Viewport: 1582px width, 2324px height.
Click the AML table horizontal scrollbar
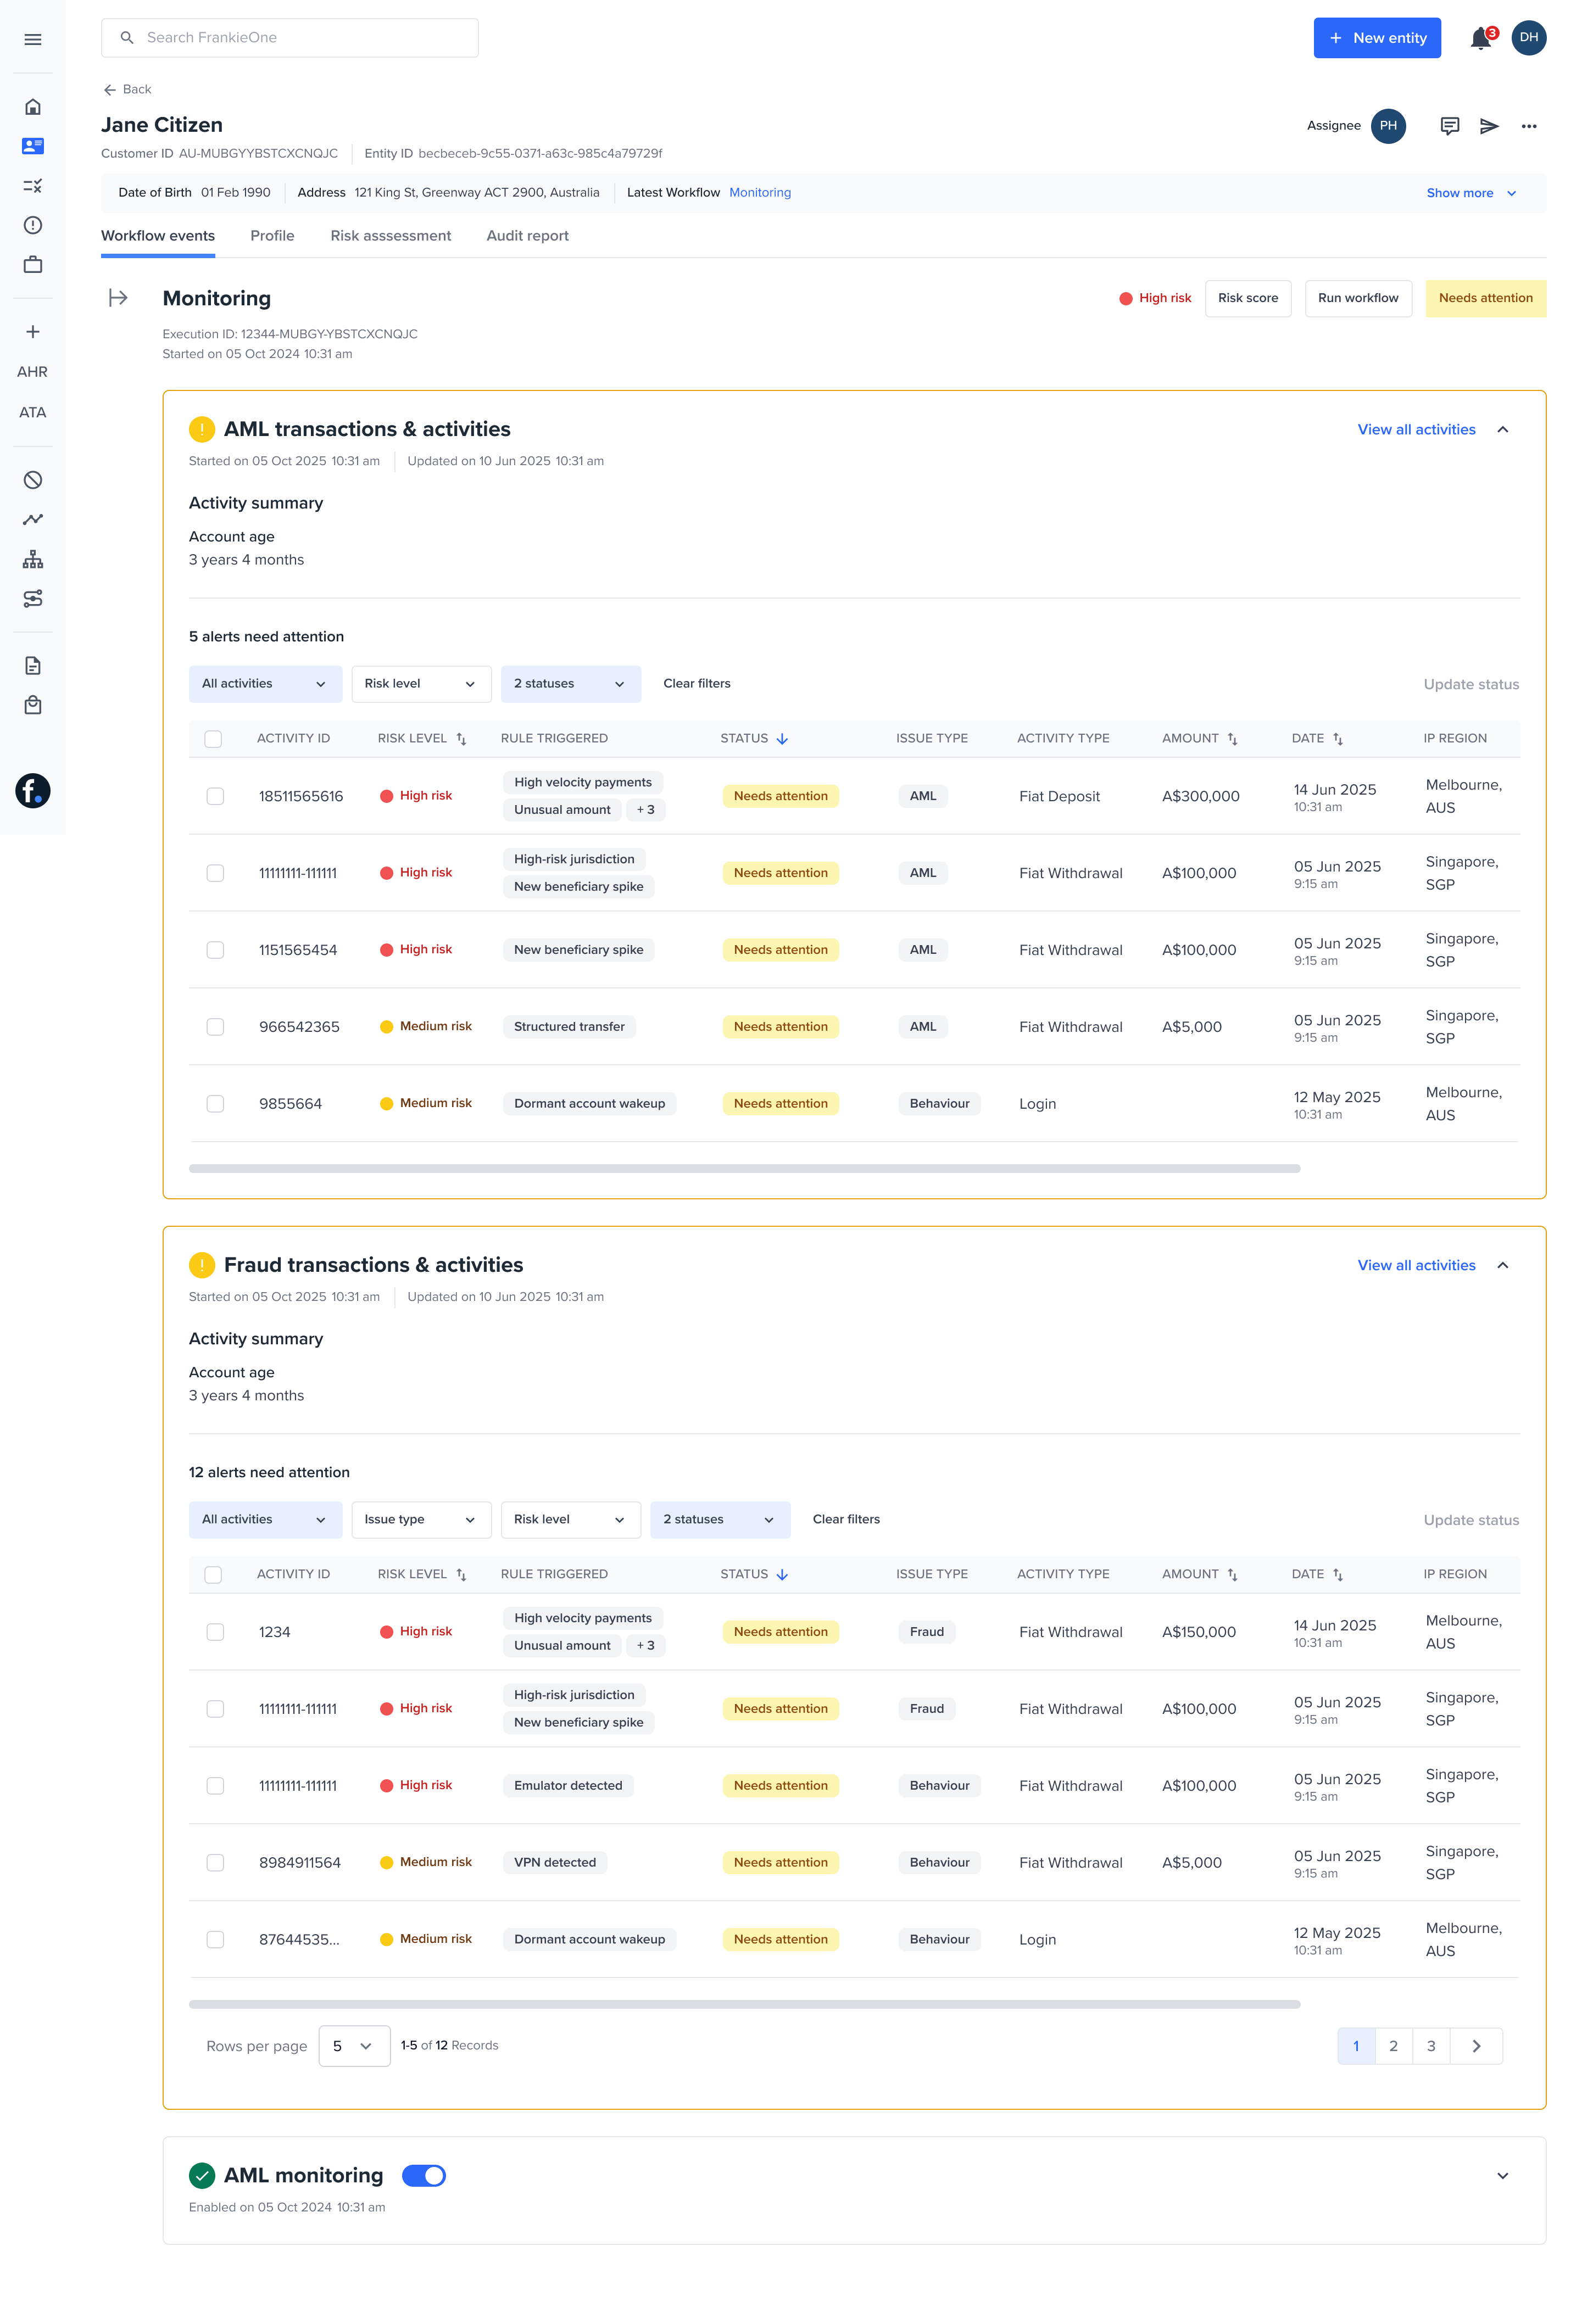tap(744, 1168)
